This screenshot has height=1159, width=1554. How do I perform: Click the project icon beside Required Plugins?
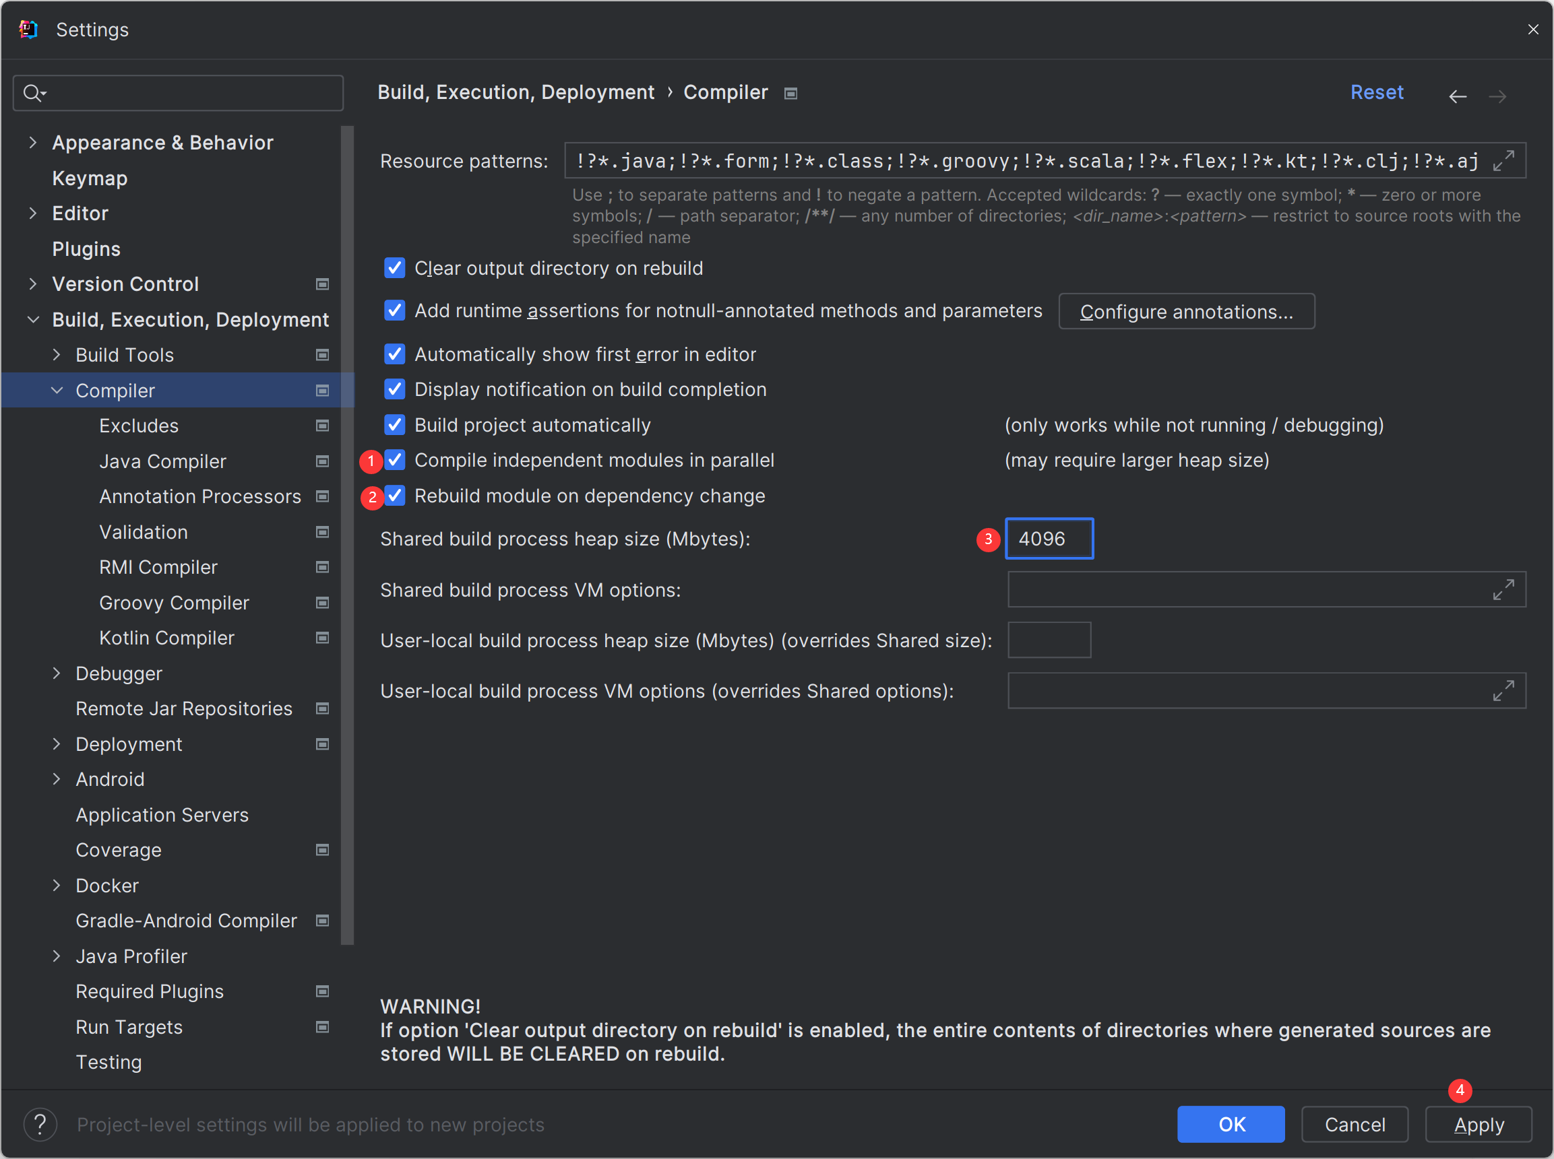[322, 991]
